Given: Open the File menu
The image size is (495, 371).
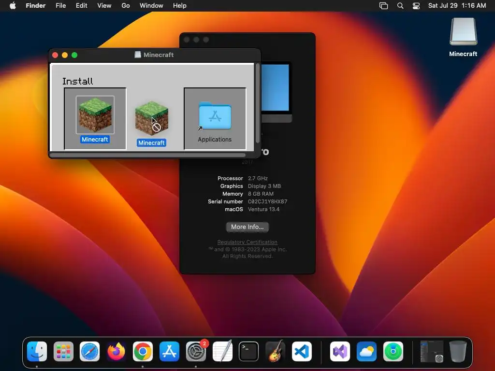Looking at the screenshot, I should click(x=60, y=6).
